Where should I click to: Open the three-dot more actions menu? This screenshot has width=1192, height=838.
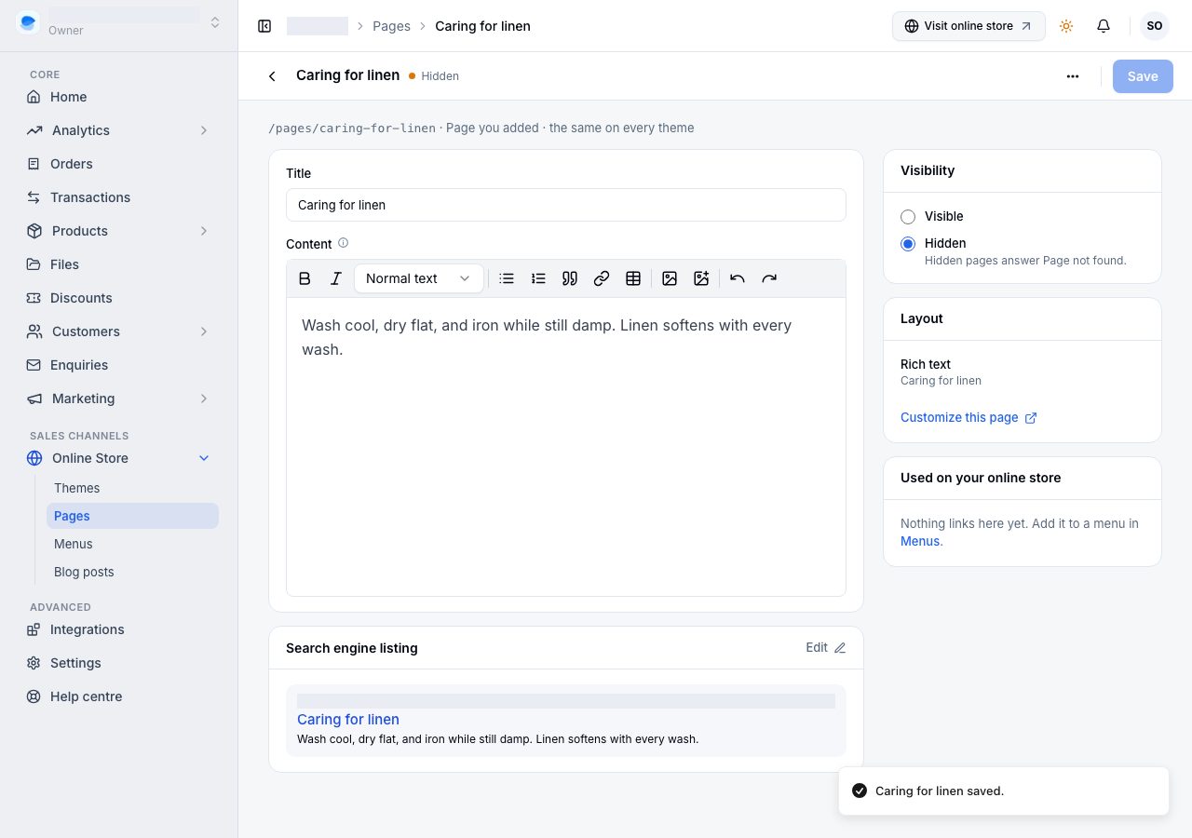click(1073, 76)
